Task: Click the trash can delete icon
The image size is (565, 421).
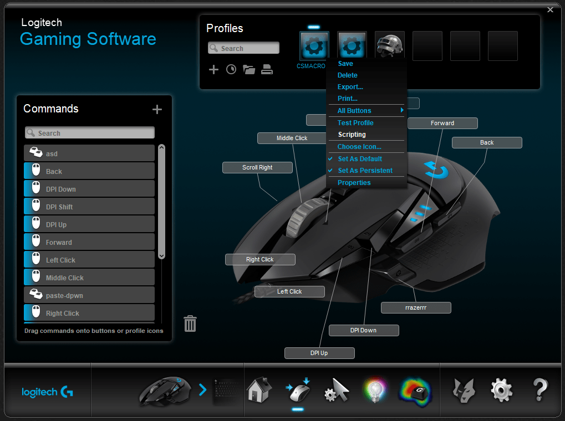Action: 190,324
